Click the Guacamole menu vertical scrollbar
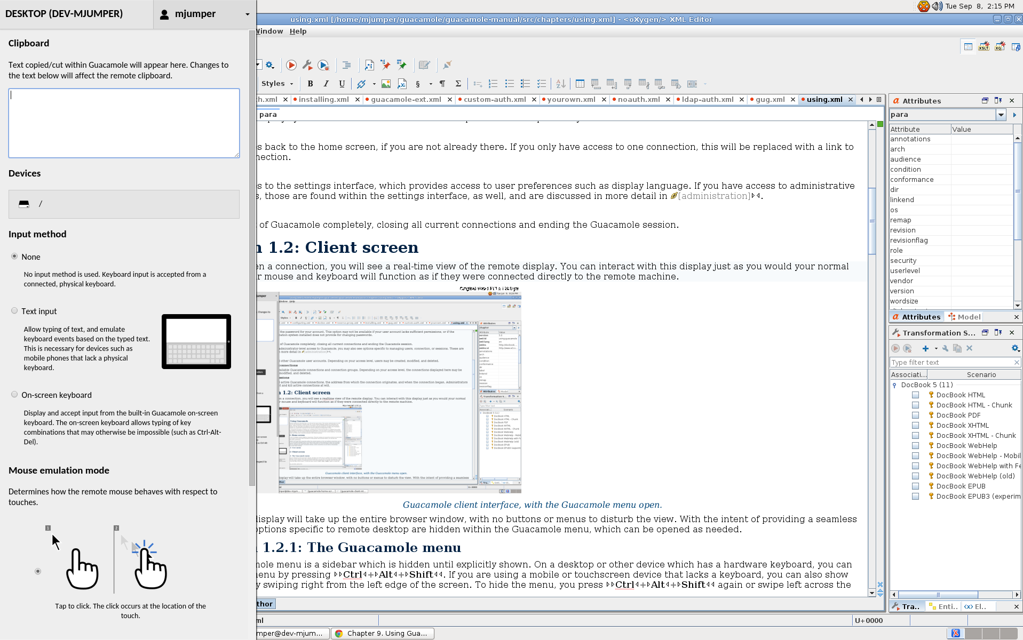The width and height of the screenshot is (1023, 640). pyautogui.click(x=252, y=256)
